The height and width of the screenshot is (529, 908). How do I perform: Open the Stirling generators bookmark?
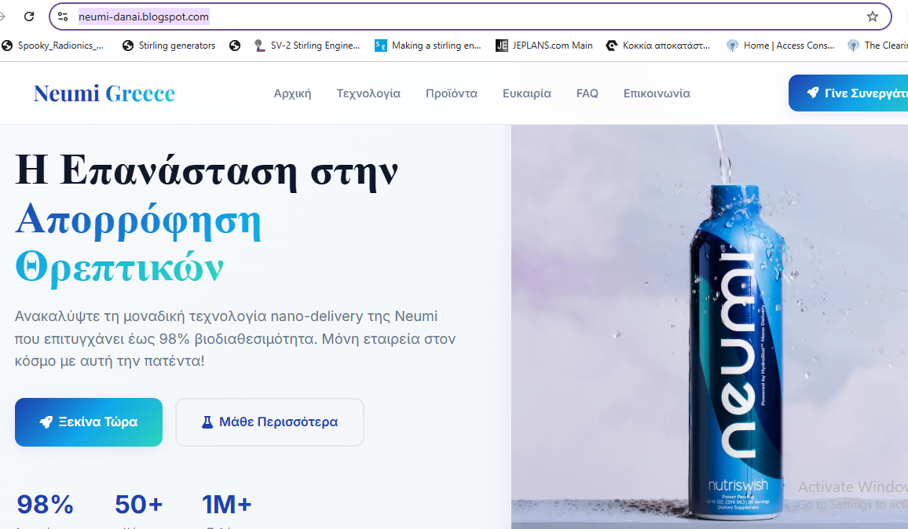pyautogui.click(x=169, y=46)
